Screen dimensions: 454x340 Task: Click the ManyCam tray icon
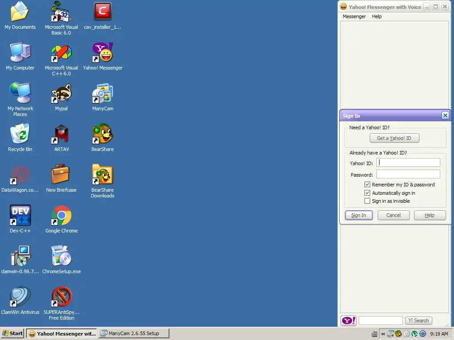pyautogui.click(x=391, y=334)
